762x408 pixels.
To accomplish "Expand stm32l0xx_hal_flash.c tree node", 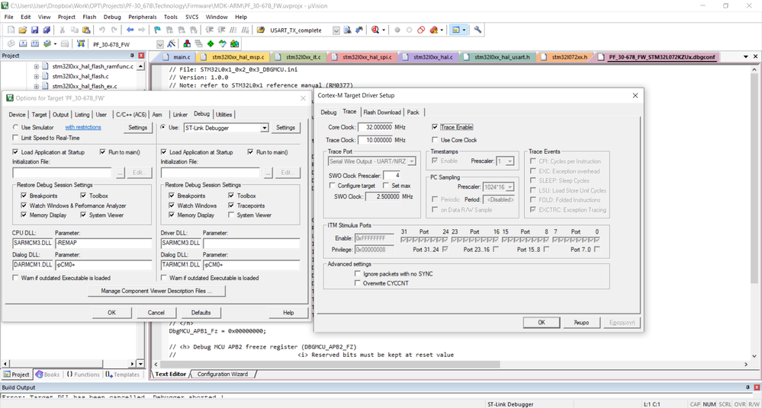I will (x=37, y=76).
